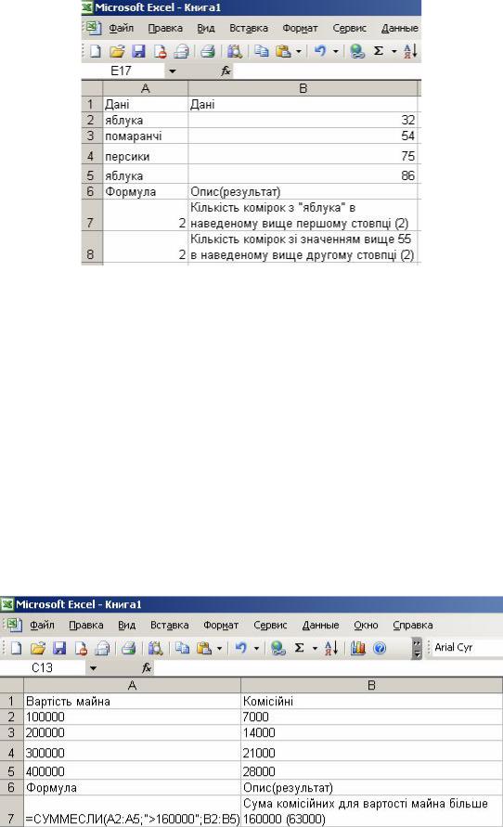Open Paste options arrow in upper window
The image size is (503, 827).
tap(299, 51)
